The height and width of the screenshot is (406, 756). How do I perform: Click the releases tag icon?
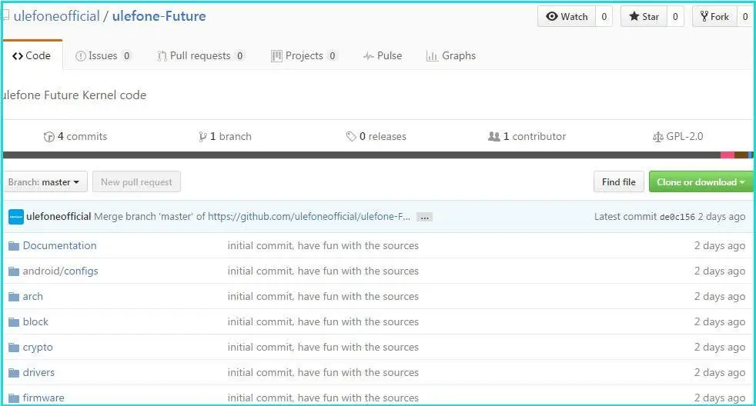[x=351, y=137]
